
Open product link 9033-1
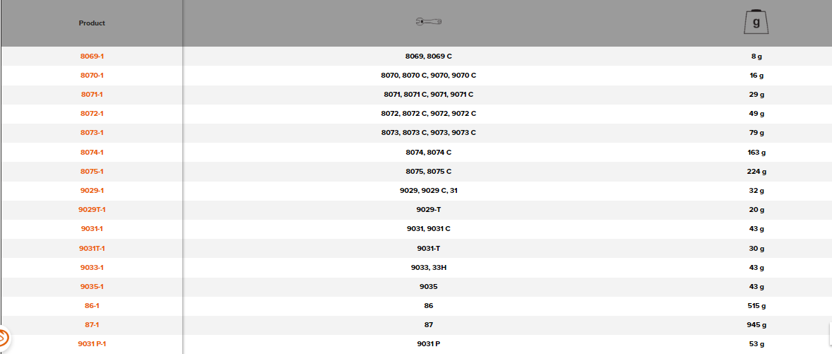[x=92, y=268]
